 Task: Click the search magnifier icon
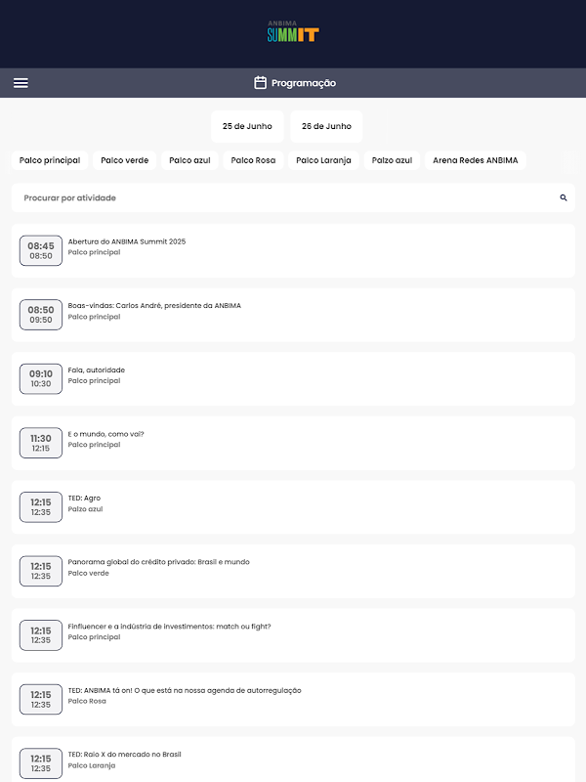564,197
